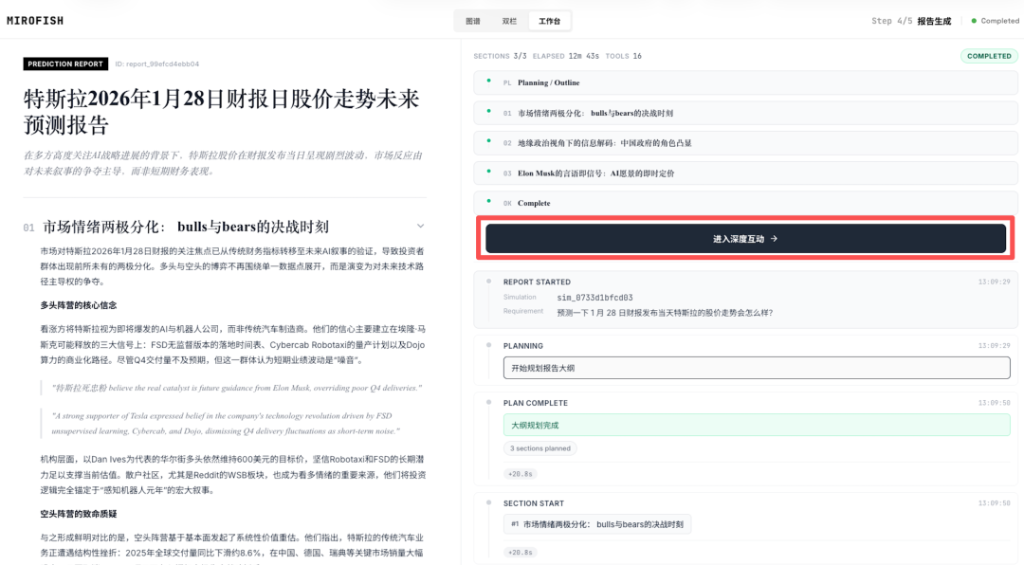
Task: Switch to the 双栏 tab
Action: coord(511,19)
